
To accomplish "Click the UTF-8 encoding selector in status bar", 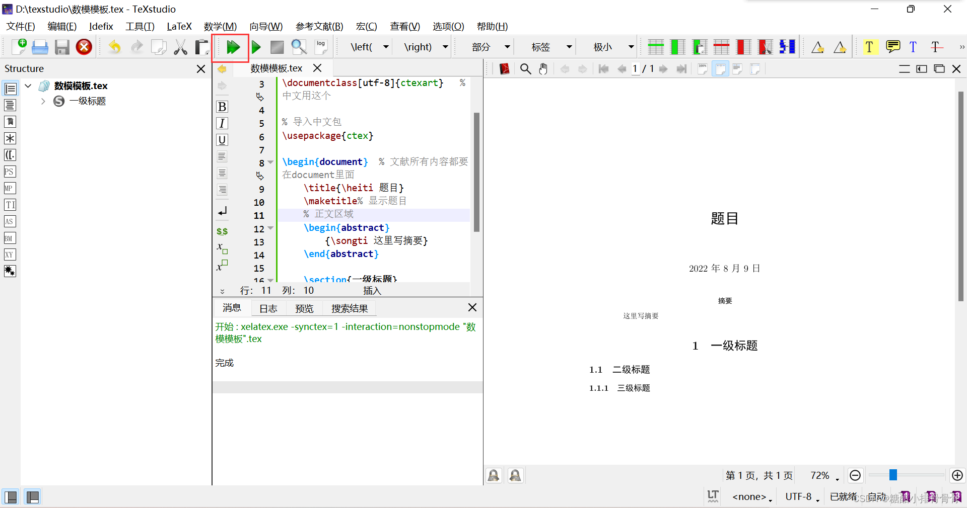I will (802, 497).
